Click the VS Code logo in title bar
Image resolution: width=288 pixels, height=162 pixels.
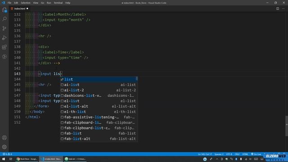[x=3, y=3]
